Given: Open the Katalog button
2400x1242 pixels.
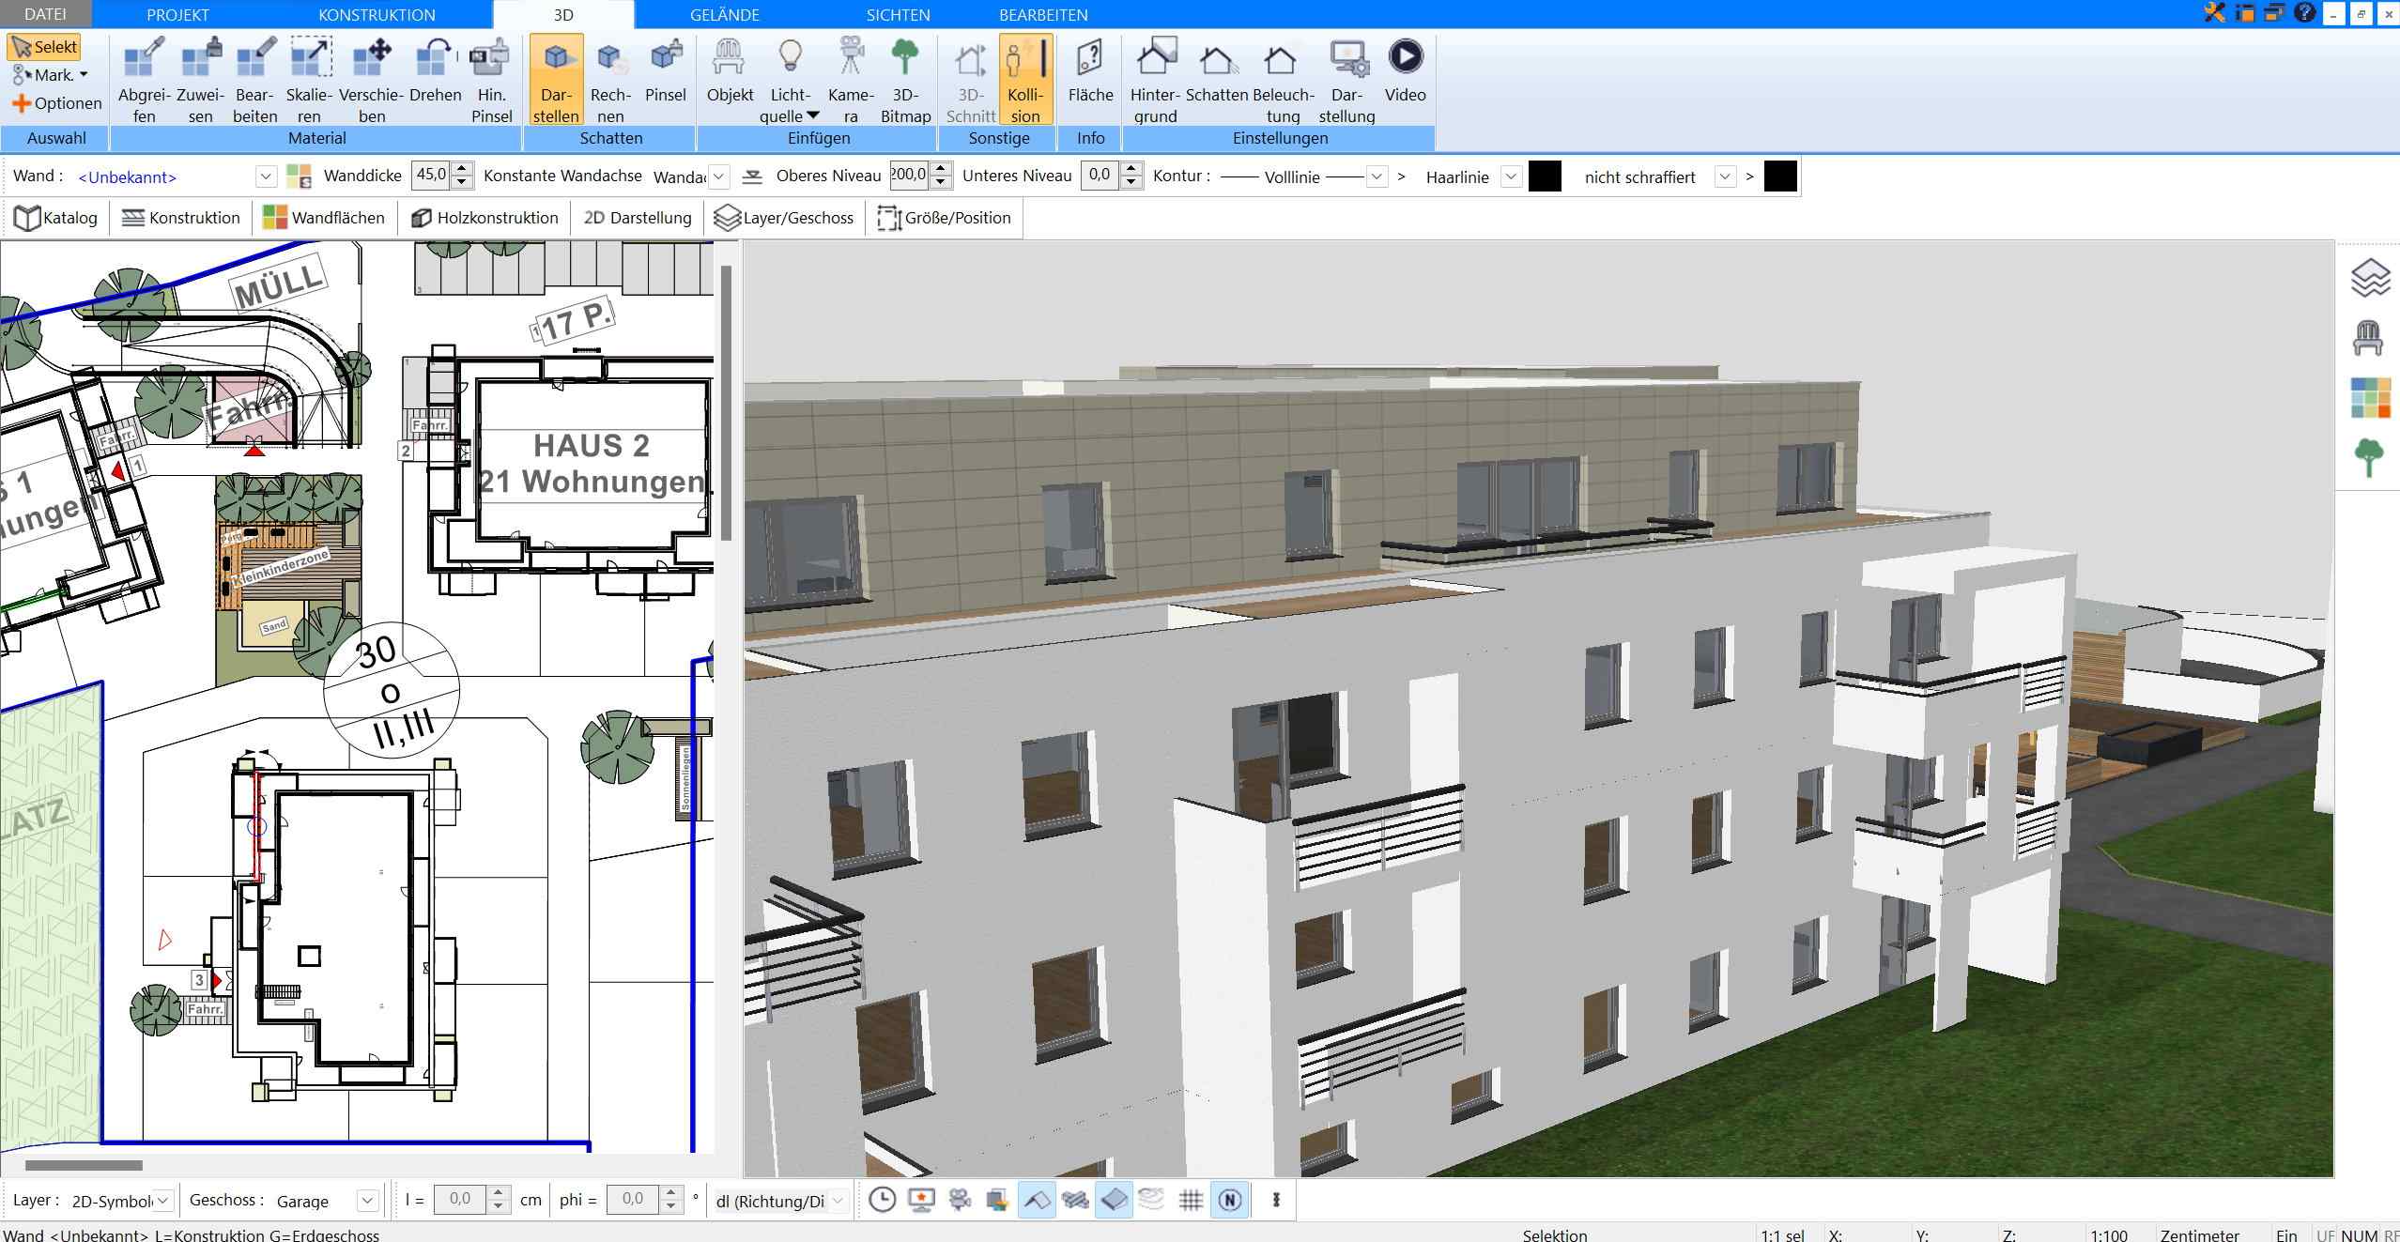Looking at the screenshot, I should click(56, 218).
